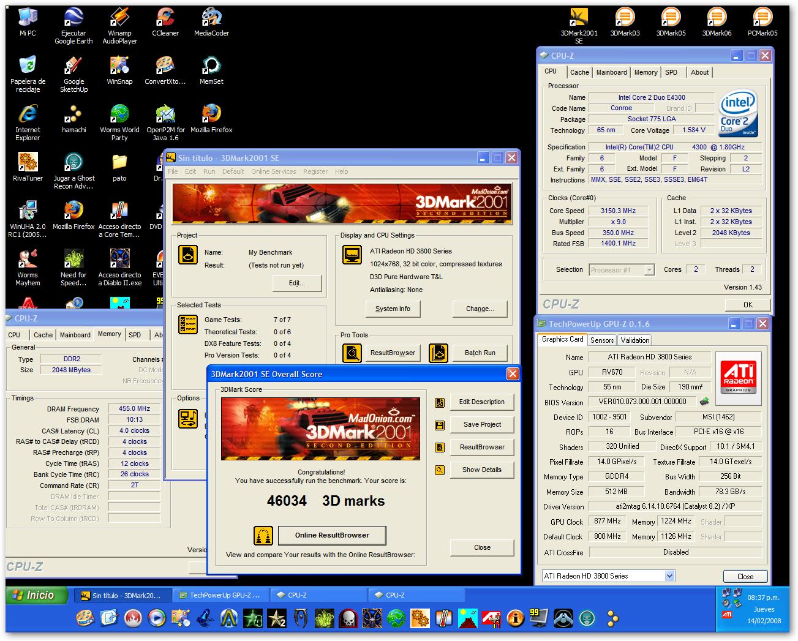Screen dimensions: 798x641
Task: Open the Processor #1 selection dropdown in CPU-Z
Action: point(650,270)
